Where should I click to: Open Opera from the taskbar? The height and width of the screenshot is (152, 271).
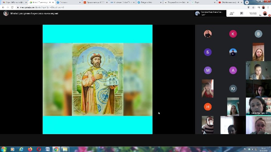click(39, 149)
